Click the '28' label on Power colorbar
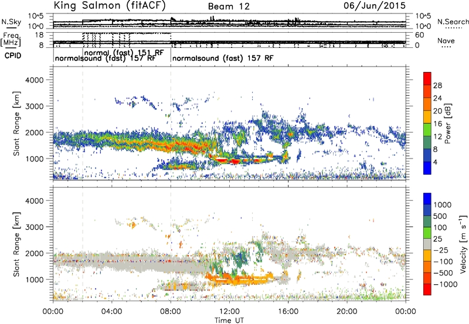Image resolution: width=469 pixels, height=324 pixels. point(437,85)
